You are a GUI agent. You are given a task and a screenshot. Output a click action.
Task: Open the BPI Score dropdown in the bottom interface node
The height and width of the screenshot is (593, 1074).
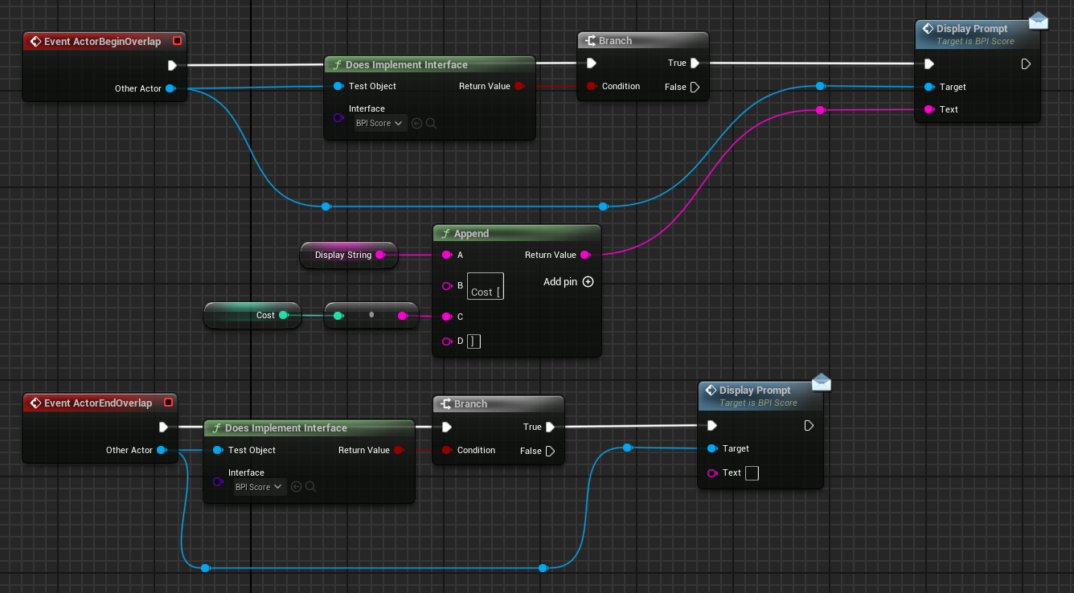click(x=259, y=487)
